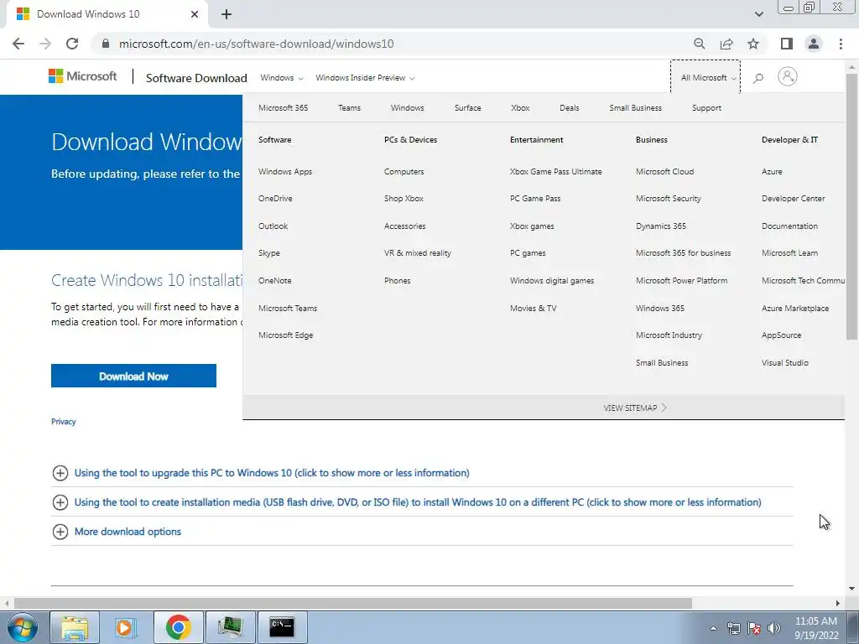Select Deals in the menu
Viewport: 859px width, 644px height.
570,108
